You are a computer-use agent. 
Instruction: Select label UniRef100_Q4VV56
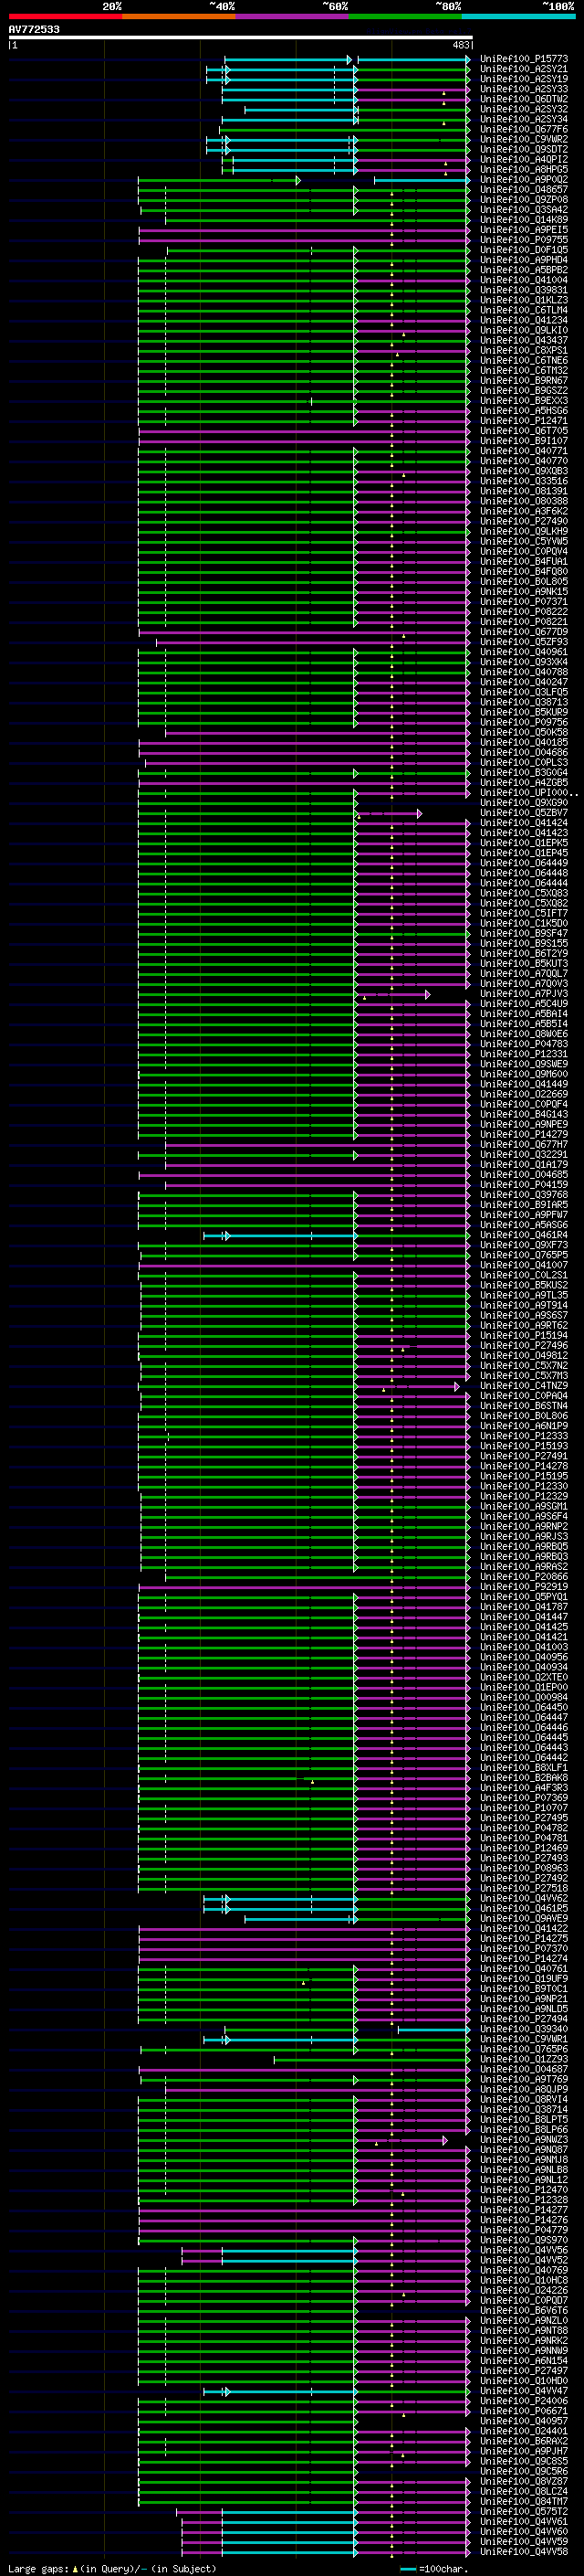click(523, 2251)
